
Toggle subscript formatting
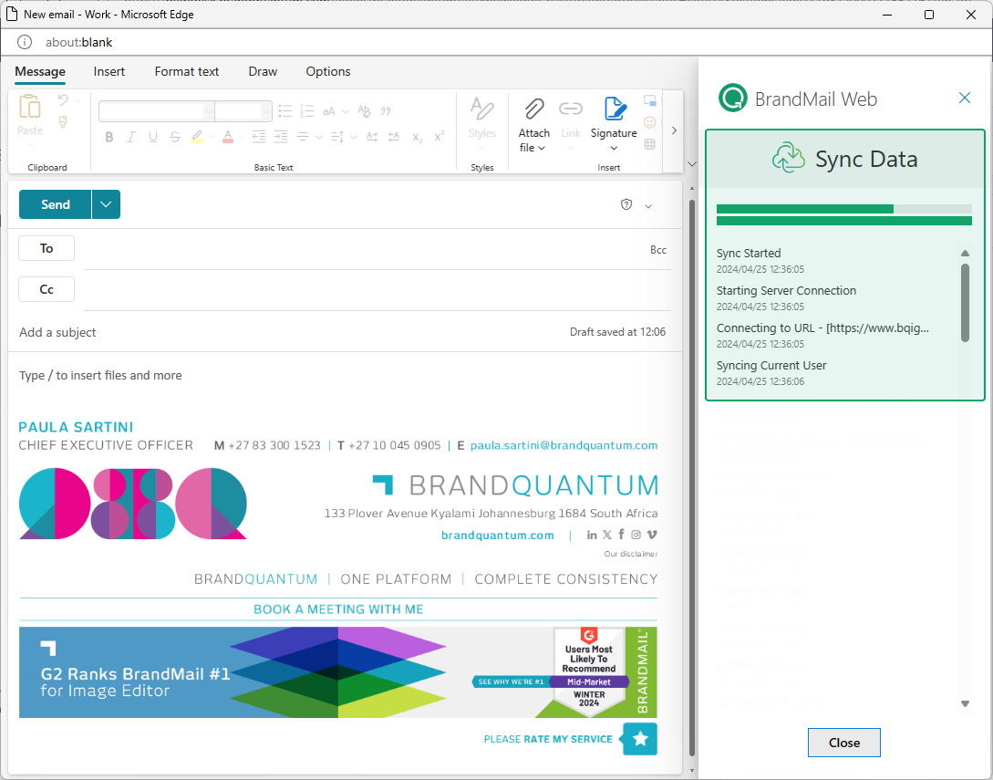click(x=417, y=138)
